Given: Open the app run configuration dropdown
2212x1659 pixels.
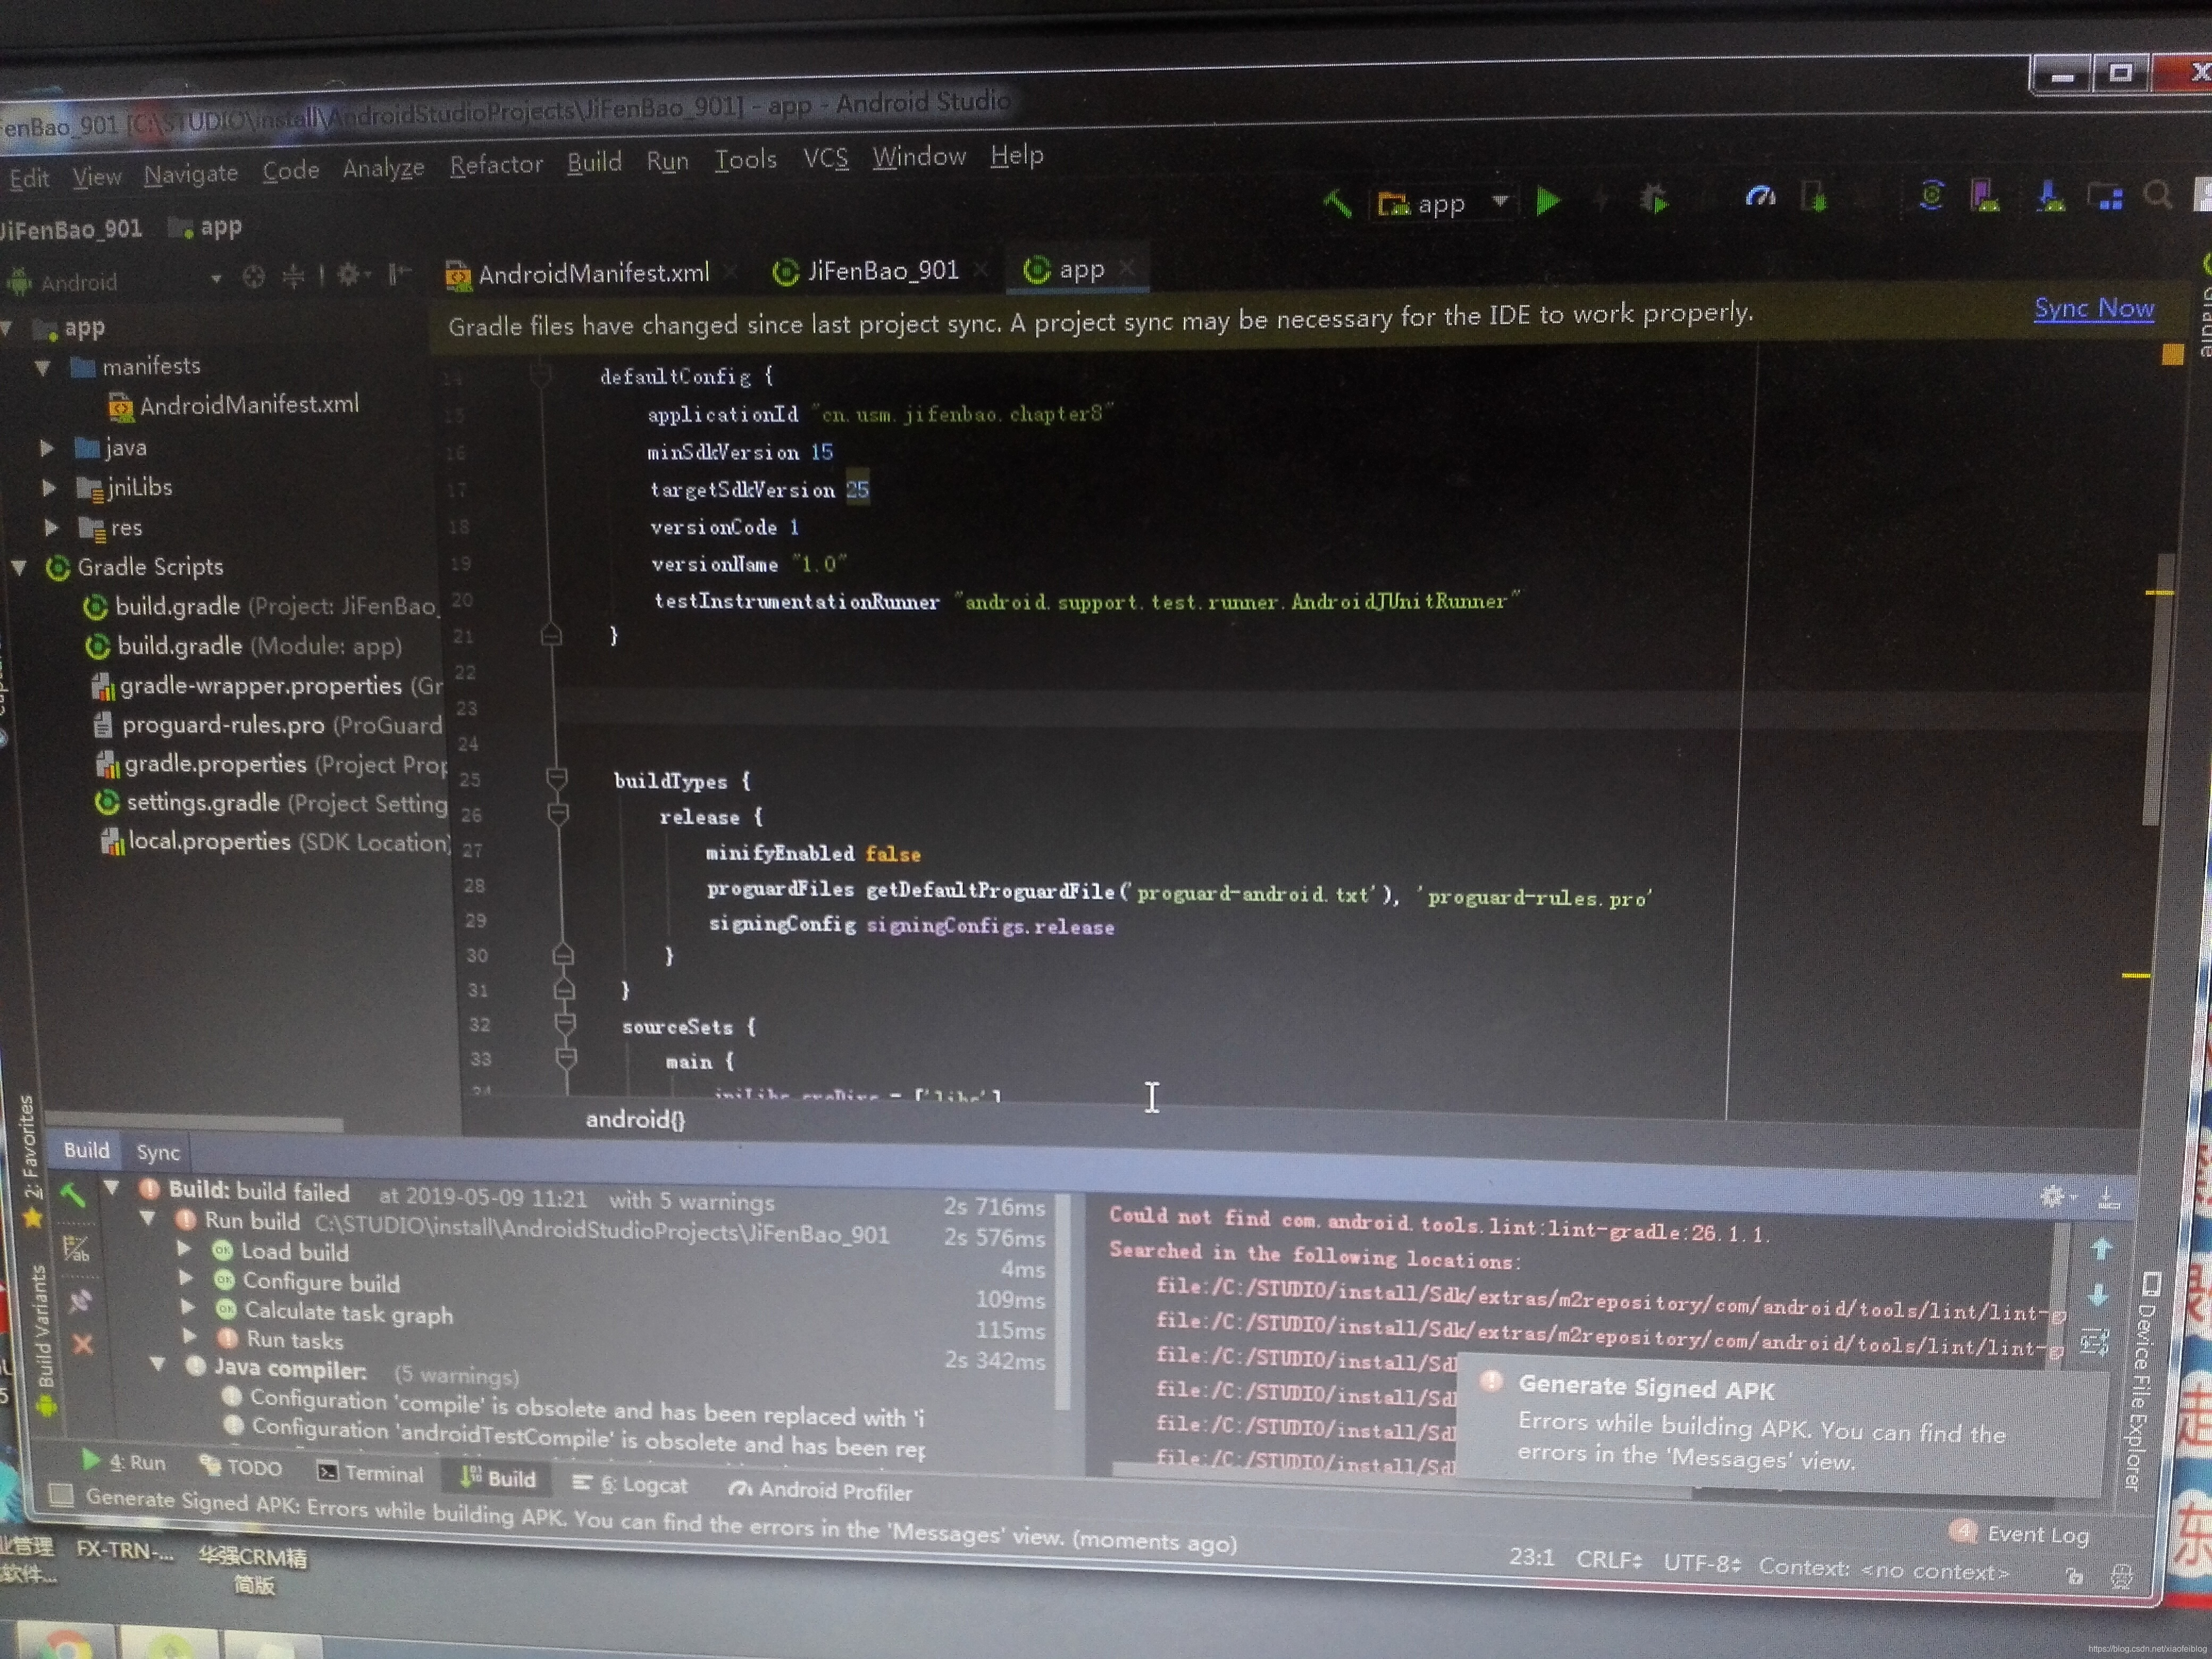Looking at the screenshot, I should (x=1440, y=204).
